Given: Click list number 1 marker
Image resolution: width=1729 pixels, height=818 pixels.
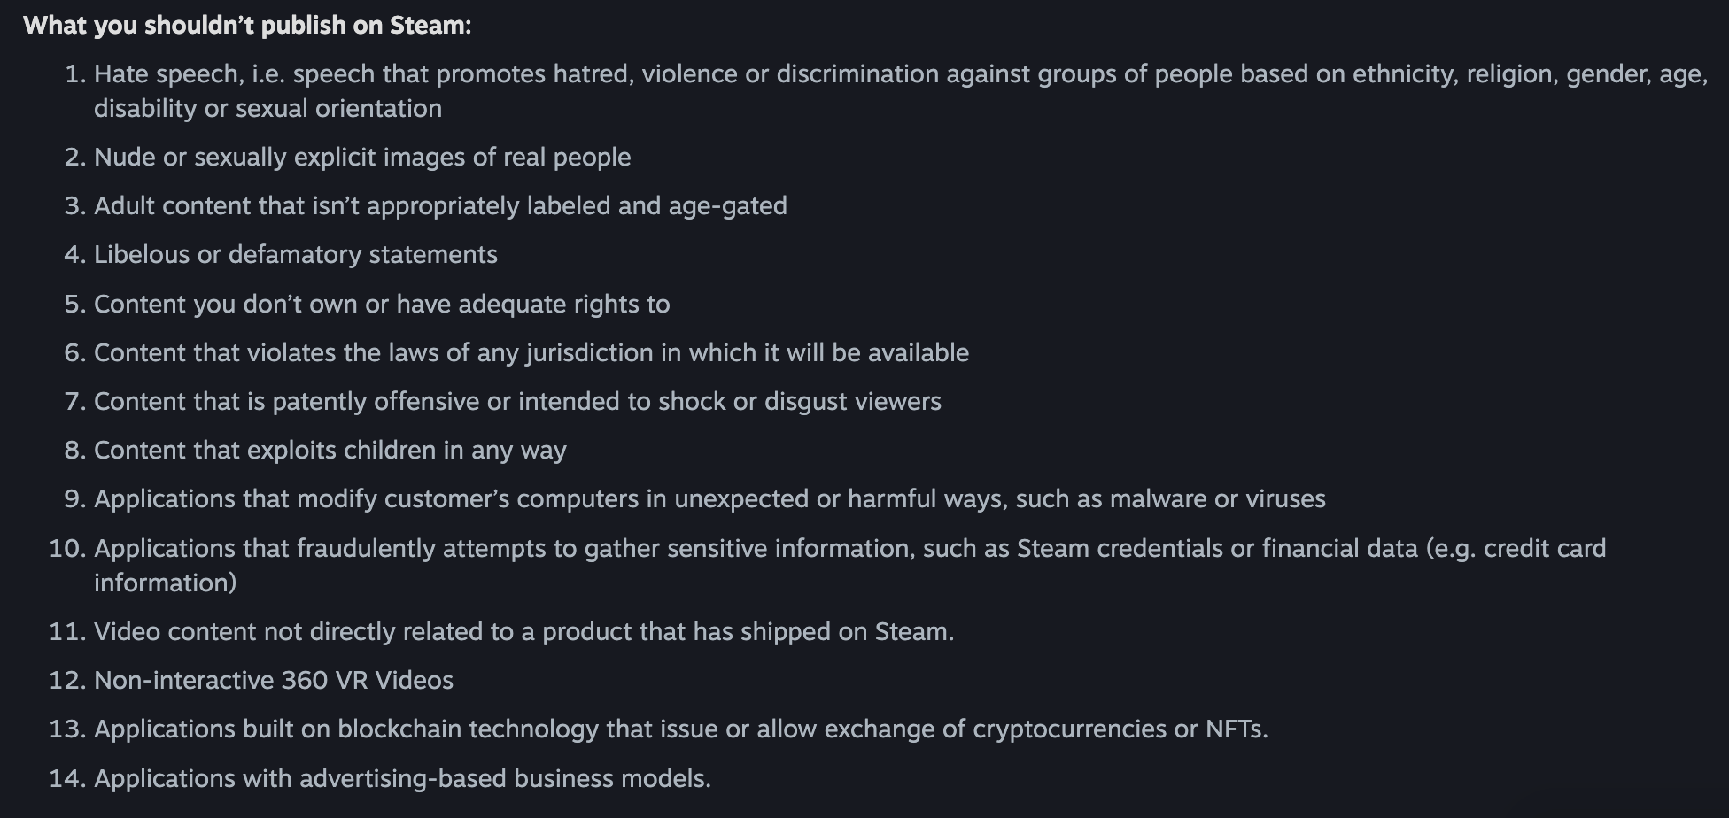Looking at the screenshot, I should point(75,73).
